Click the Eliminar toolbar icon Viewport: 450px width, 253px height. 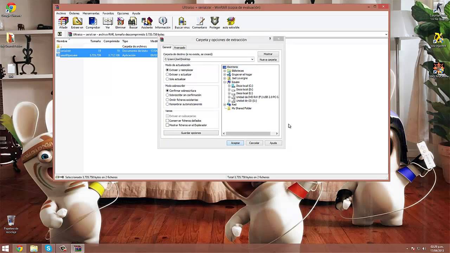pyautogui.click(x=121, y=23)
